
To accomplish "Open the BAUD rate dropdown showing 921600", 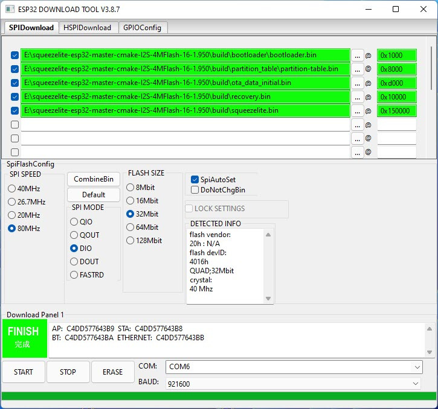I will (293, 384).
